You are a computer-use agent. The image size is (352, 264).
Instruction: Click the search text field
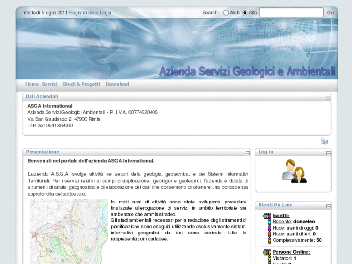[x=291, y=13]
